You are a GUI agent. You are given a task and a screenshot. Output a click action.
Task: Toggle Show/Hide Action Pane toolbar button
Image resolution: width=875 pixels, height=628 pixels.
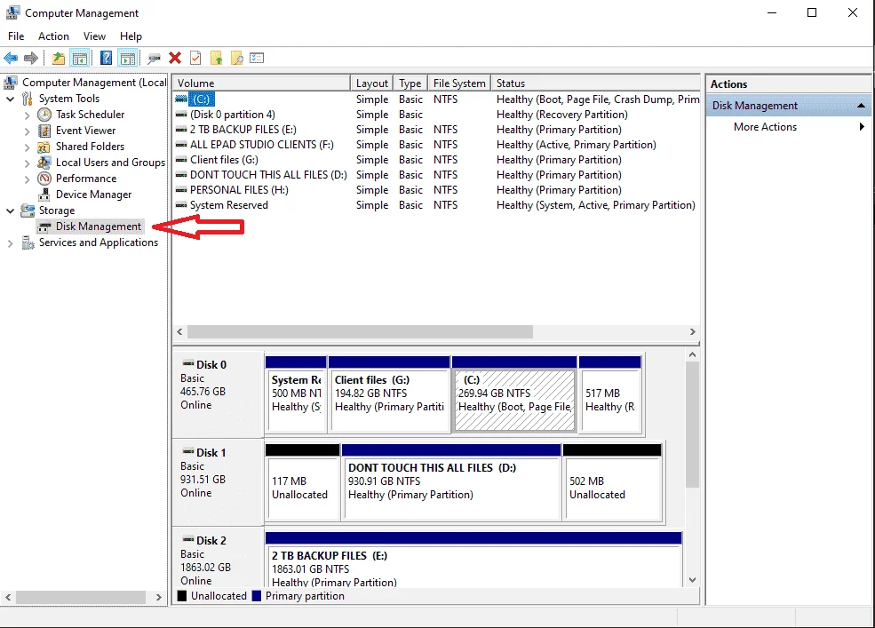[x=128, y=58]
